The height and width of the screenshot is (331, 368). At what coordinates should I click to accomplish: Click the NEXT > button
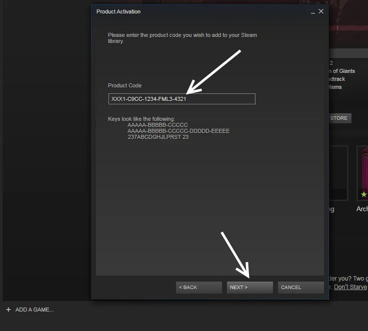click(x=249, y=288)
